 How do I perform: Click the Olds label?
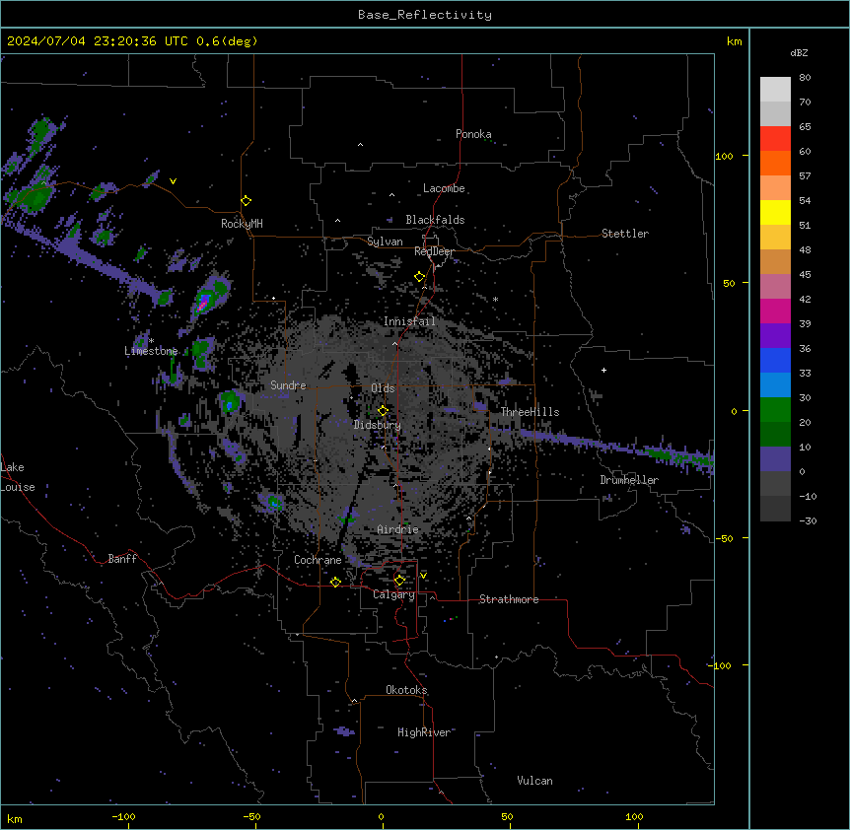[383, 389]
